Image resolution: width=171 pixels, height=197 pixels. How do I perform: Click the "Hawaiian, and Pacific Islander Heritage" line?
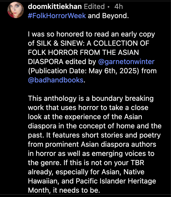click(x=92, y=181)
